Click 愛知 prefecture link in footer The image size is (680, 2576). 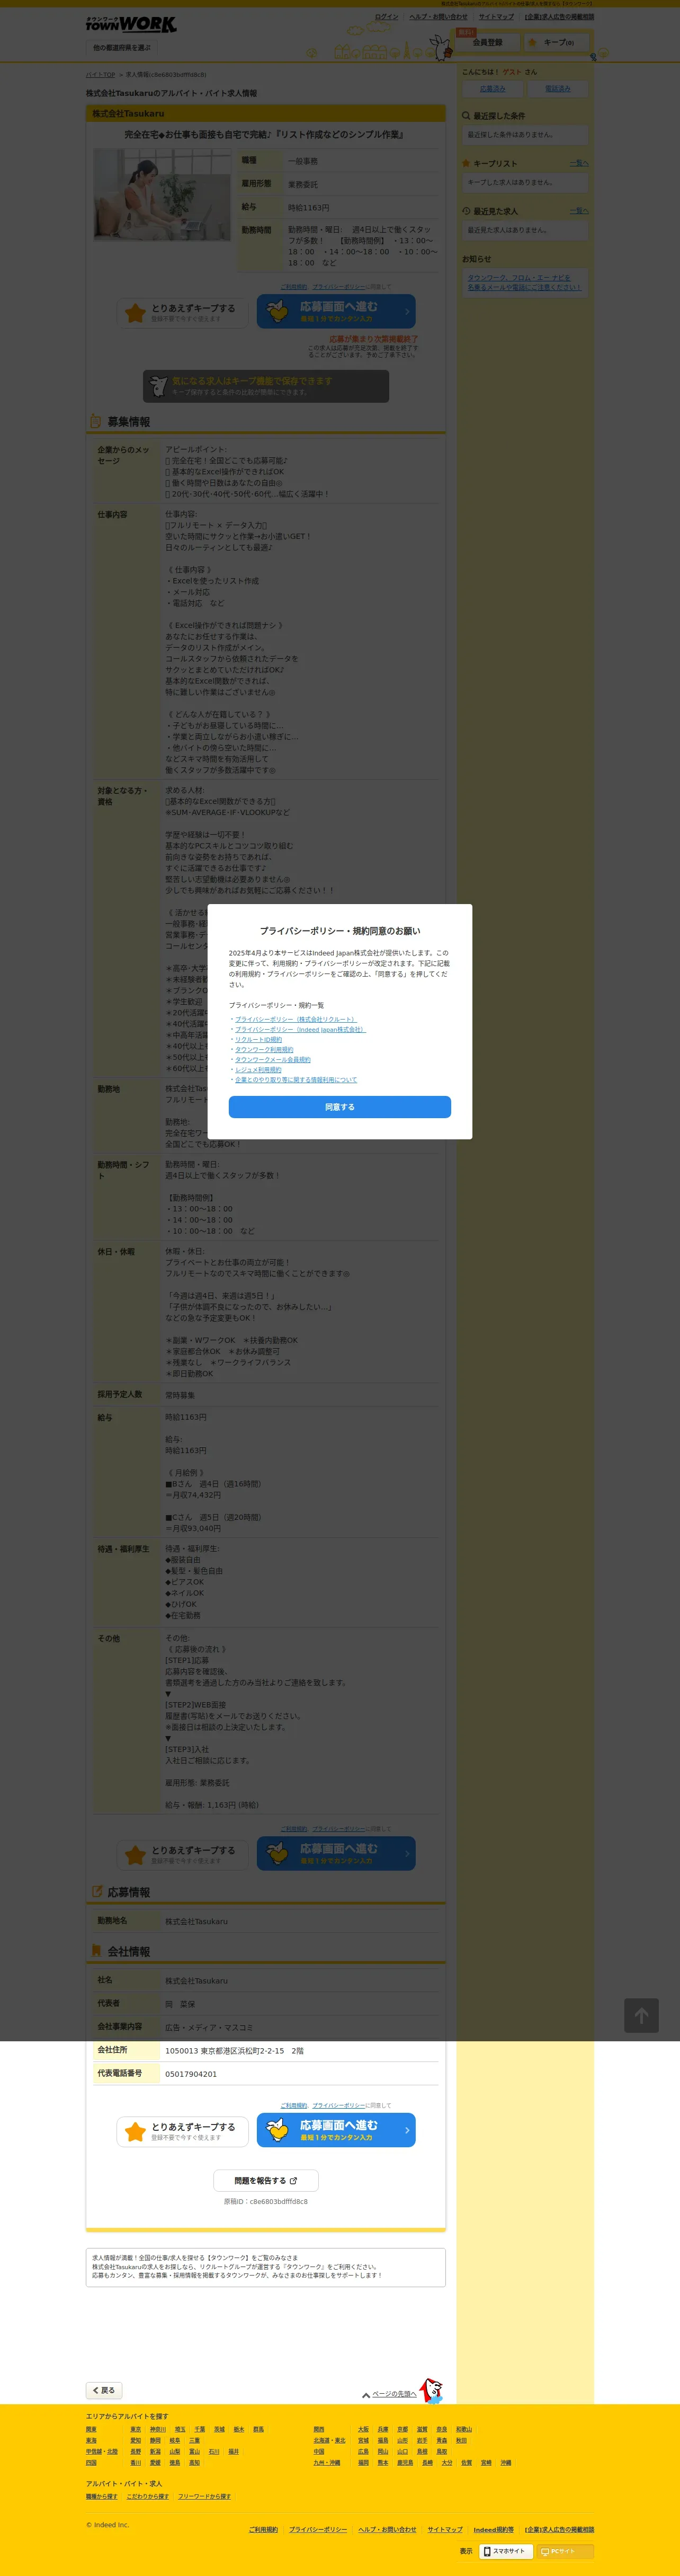point(136,2440)
